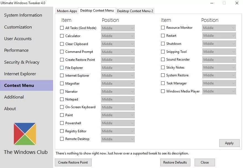Open position dropdown for All Tasks (God Mode)

[118, 28]
